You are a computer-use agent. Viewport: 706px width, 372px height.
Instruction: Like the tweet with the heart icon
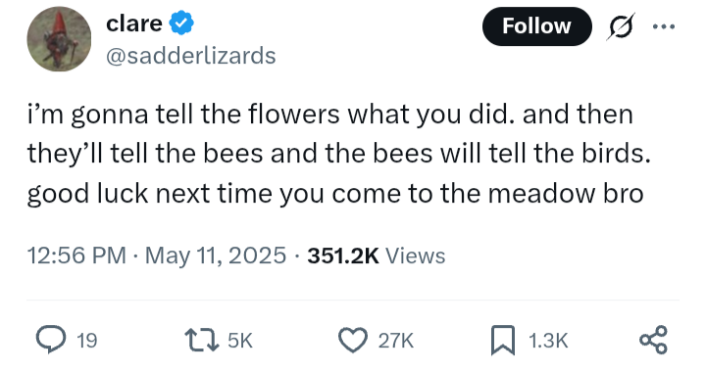pyautogui.click(x=353, y=340)
